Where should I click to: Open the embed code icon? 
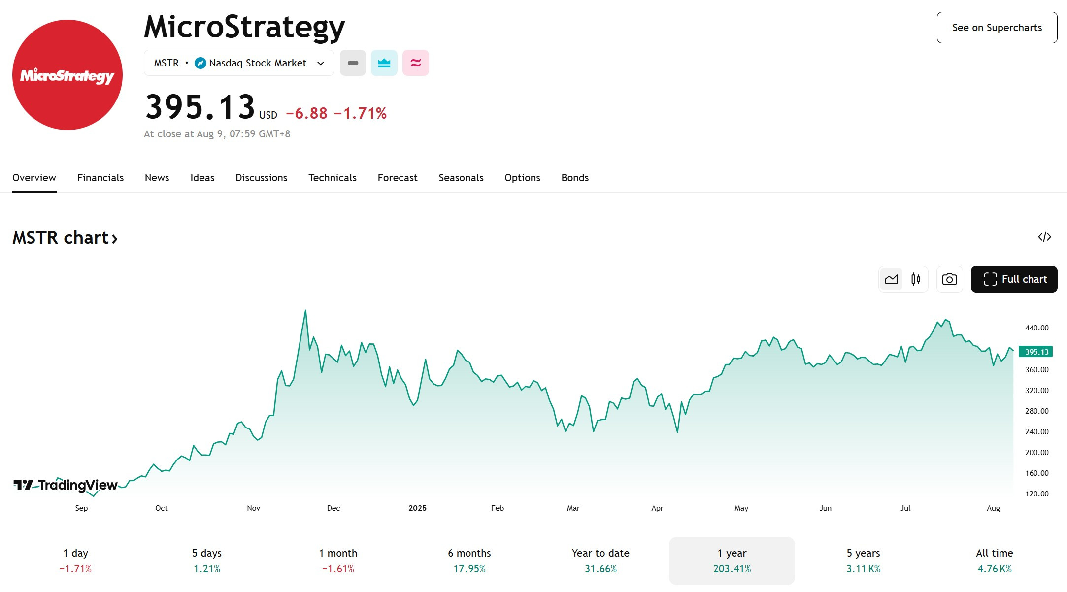[1044, 237]
